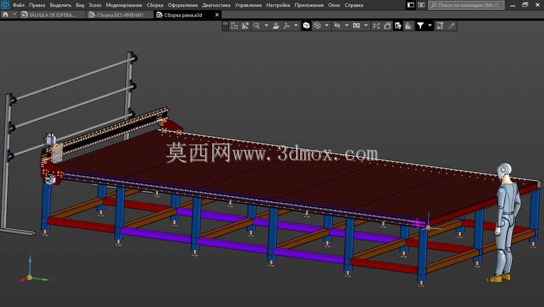Click in the command search field
The image size is (544, 307).
click(x=466, y=5)
